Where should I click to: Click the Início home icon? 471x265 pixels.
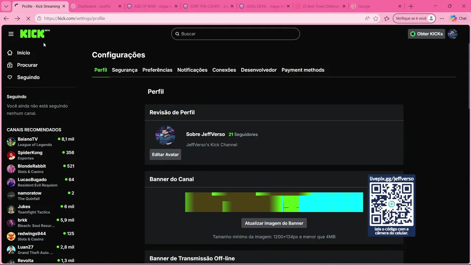(10, 53)
